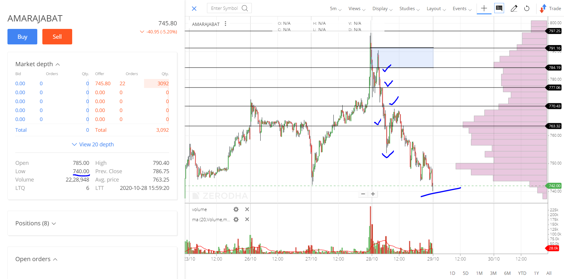Image resolution: width=564 pixels, height=279 pixels.
Task: Zoom in chart with plus button
Action: point(373,194)
